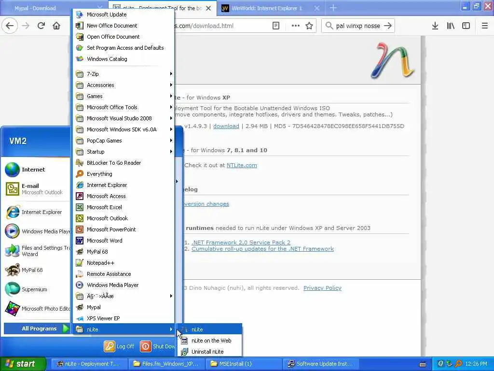
Task: Expand Microsoft Office Tools folder
Action: click(123, 107)
